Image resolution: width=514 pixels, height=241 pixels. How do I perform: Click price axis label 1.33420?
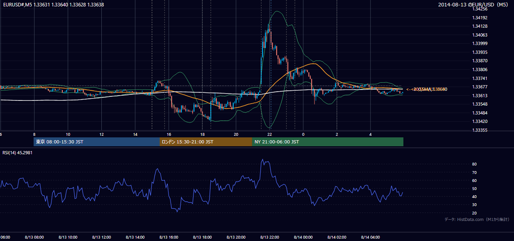click(x=479, y=121)
